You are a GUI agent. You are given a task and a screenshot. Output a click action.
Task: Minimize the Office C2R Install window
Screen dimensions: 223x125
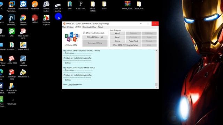[141, 24]
